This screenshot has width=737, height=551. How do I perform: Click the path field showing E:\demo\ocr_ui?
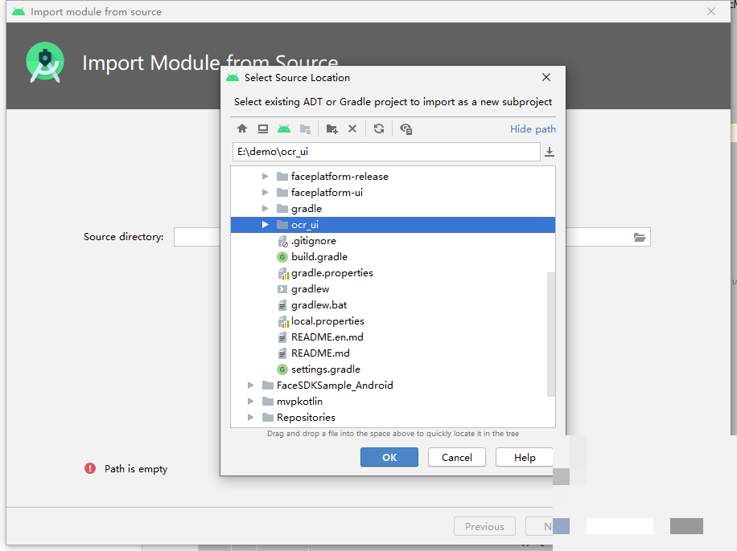pyautogui.click(x=386, y=152)
